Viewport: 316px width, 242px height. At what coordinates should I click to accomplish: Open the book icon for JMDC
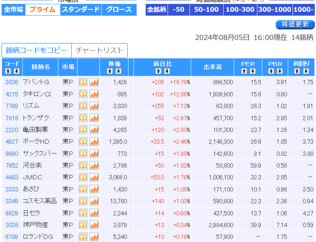coord(83,177)
